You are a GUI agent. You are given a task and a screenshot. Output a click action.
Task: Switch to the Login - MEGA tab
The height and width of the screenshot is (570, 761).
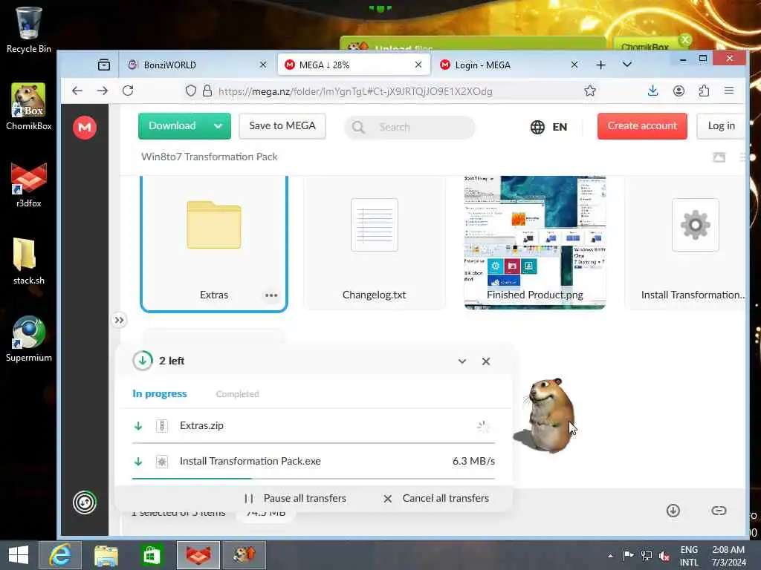click(x=509, y=65)
